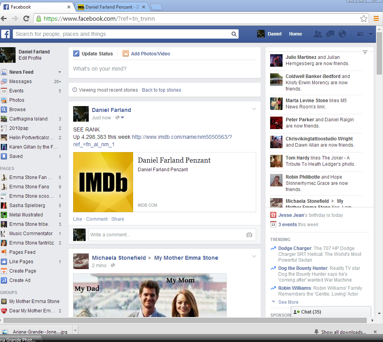The image size is (383, 342).
Task: Open My Mother Emma Stone page link
Action: [186, 258]
